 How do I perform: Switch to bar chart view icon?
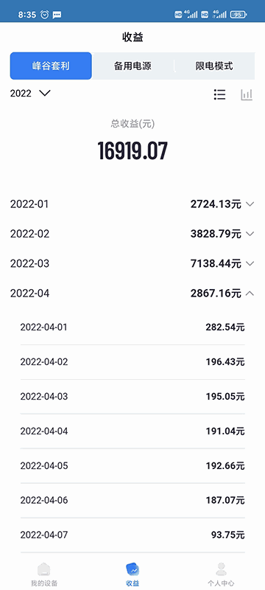pyautogui.click(x=247, y=94)
